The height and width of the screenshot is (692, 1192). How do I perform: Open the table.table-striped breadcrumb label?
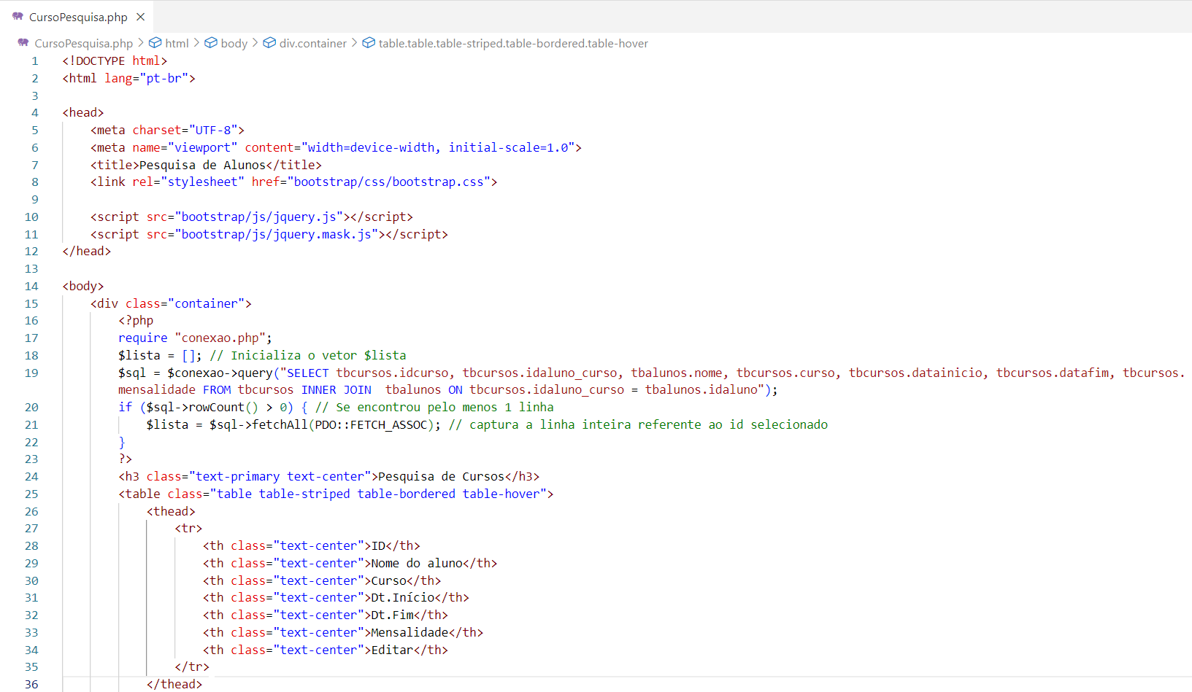click(512, 44)
